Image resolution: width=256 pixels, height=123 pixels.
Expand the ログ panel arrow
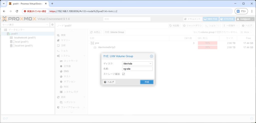pos(252,119)
